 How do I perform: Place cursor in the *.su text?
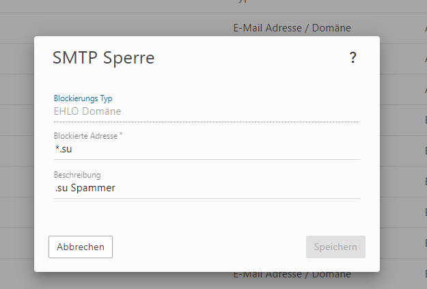click(x=63, y=149)
